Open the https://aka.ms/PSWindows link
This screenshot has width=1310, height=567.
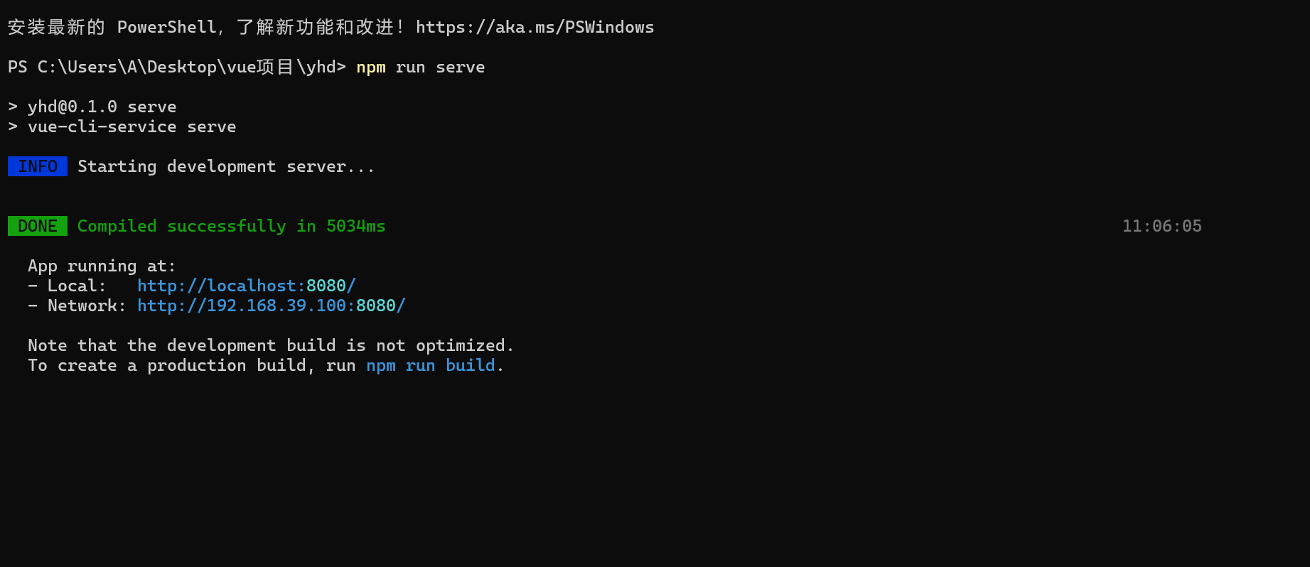(535, 28)
